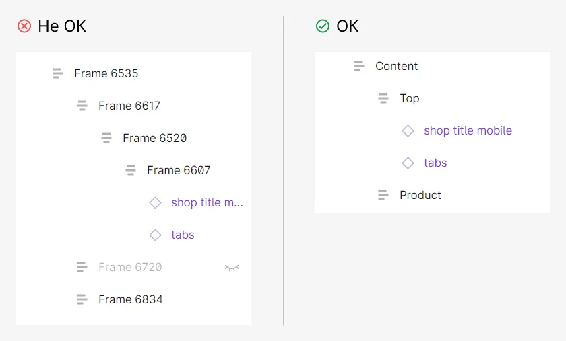The image size is (566, 341).
Task: Select the hidden Frame 6720 layer name
Action: (x=130, y=267)
